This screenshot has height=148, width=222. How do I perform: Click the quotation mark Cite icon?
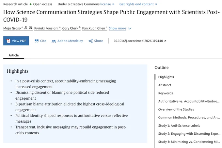[x=37, y=41]
